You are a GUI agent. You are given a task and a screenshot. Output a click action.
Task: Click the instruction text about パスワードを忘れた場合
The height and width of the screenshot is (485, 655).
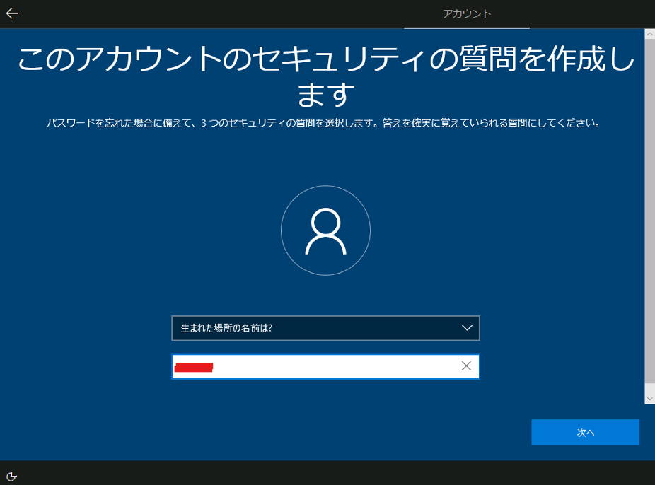point(323,123)
